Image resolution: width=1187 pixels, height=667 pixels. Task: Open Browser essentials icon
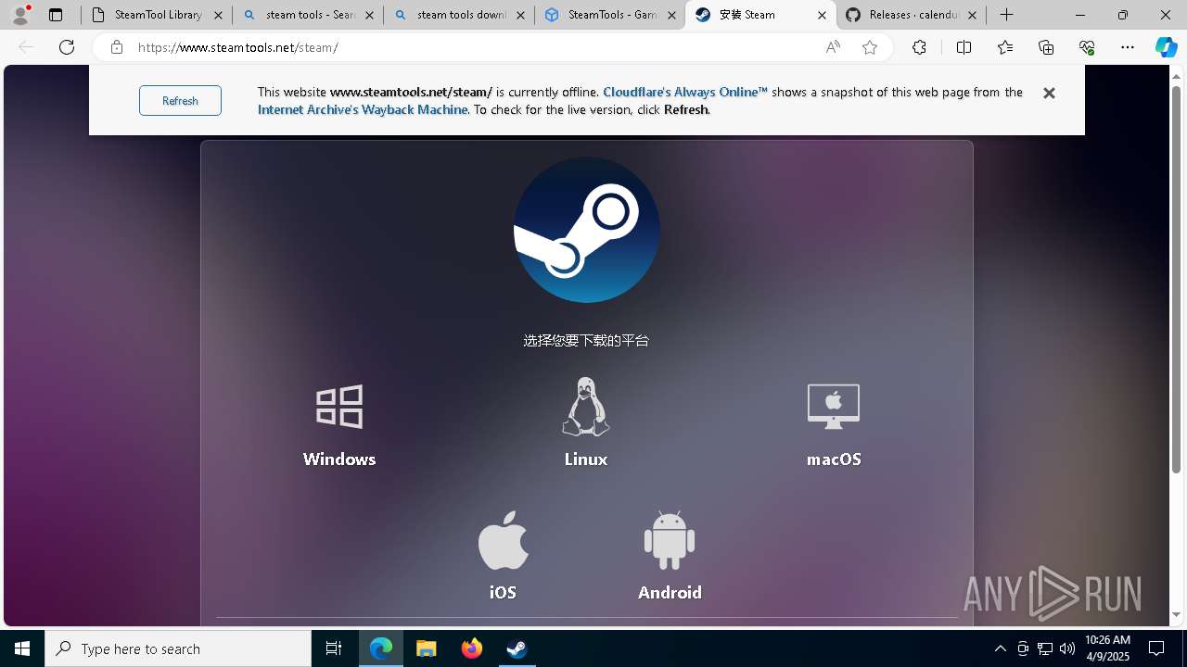tap(1087, 47)
